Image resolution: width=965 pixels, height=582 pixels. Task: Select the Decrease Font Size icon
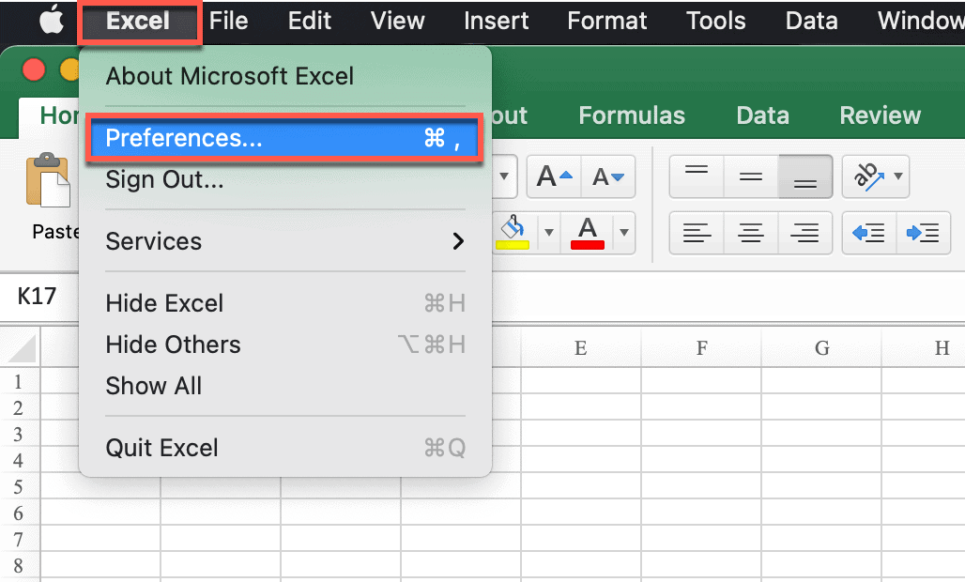[x=609, y=176]
